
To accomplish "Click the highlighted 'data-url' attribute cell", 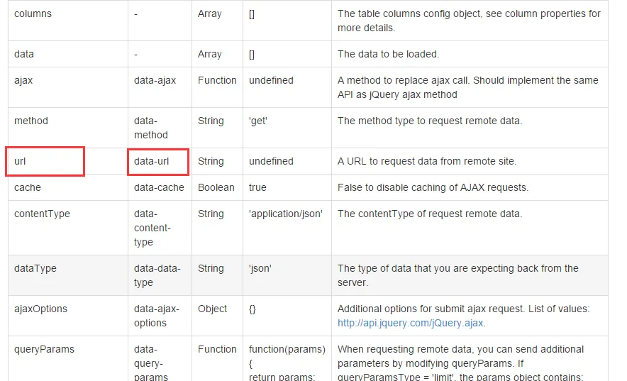I will [x=157, y=161].
